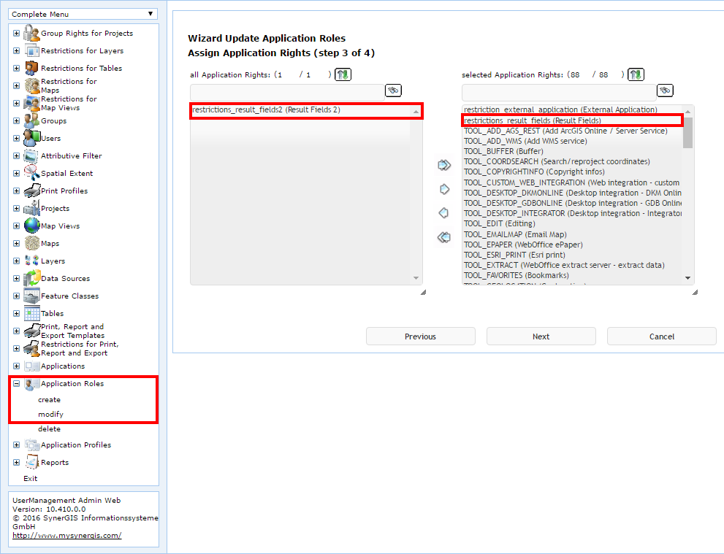Click the single left arrow to remove selected right
Image resolution: width=724 pixels, height=554 pixels.
point(444,212)
